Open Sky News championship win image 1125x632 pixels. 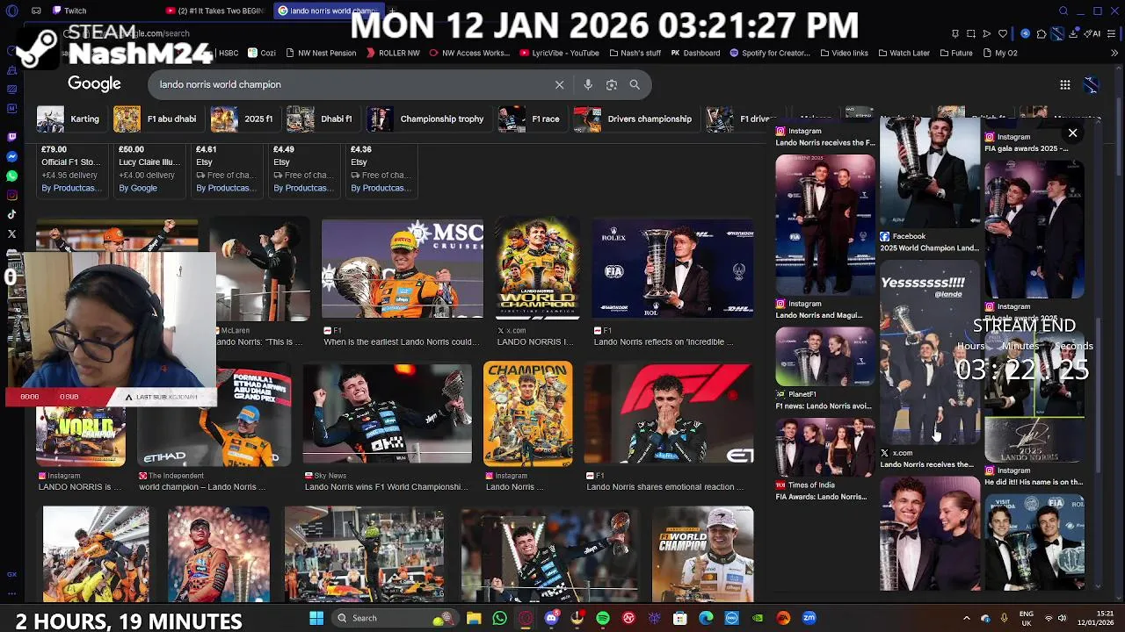(x=387, y=413)
